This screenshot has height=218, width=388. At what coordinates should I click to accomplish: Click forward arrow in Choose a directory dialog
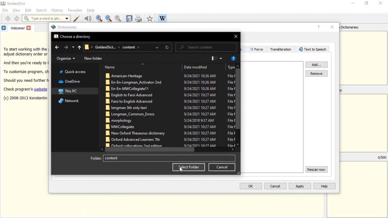coord(66,47)
